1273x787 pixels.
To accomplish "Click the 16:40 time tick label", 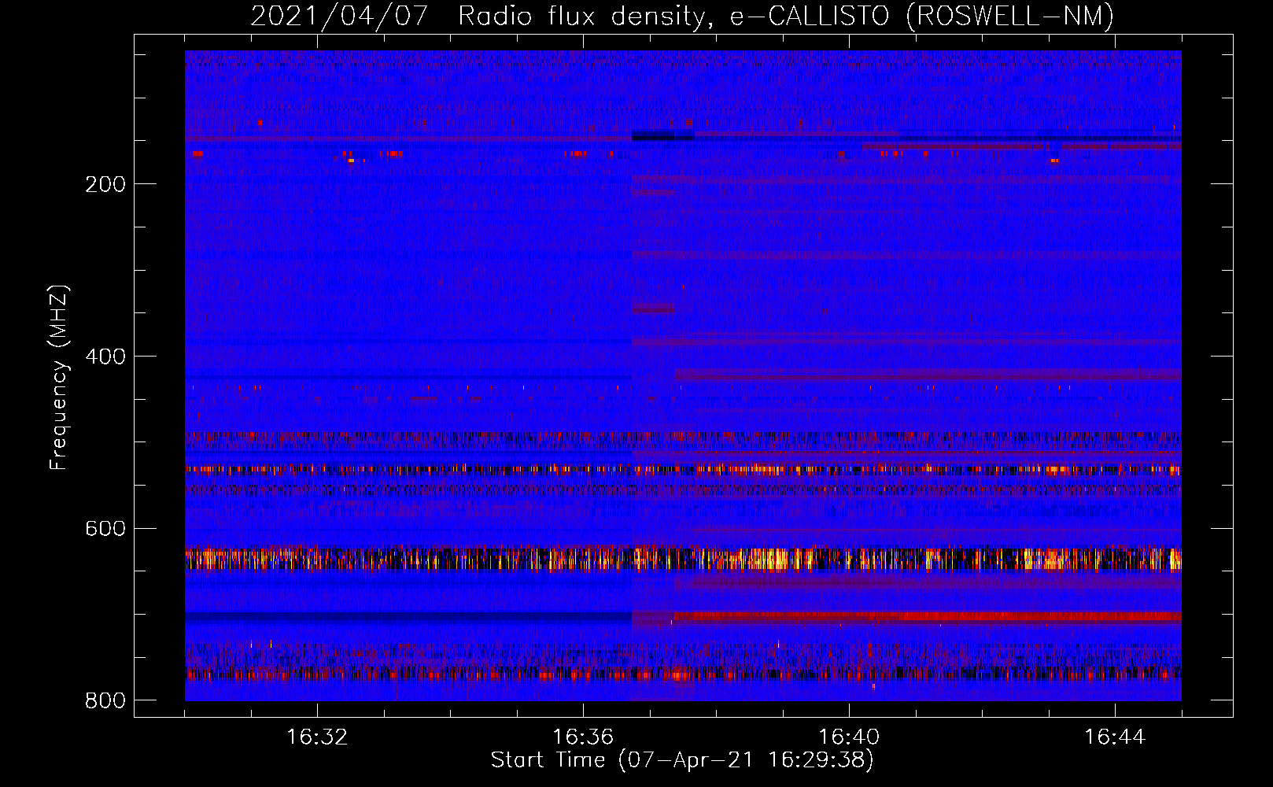I will tap(849, 737).
